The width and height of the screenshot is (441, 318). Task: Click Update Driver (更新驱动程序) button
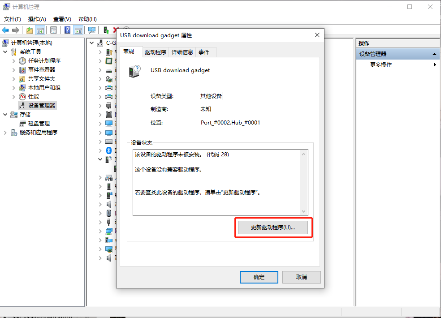pyautogui.click(x=273, y=228)
